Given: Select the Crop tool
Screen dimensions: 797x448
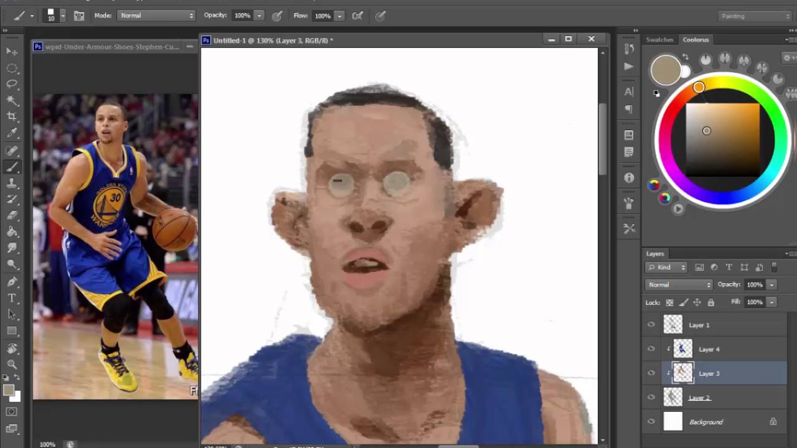Looking at the screenshot, I should pos(12,116).
